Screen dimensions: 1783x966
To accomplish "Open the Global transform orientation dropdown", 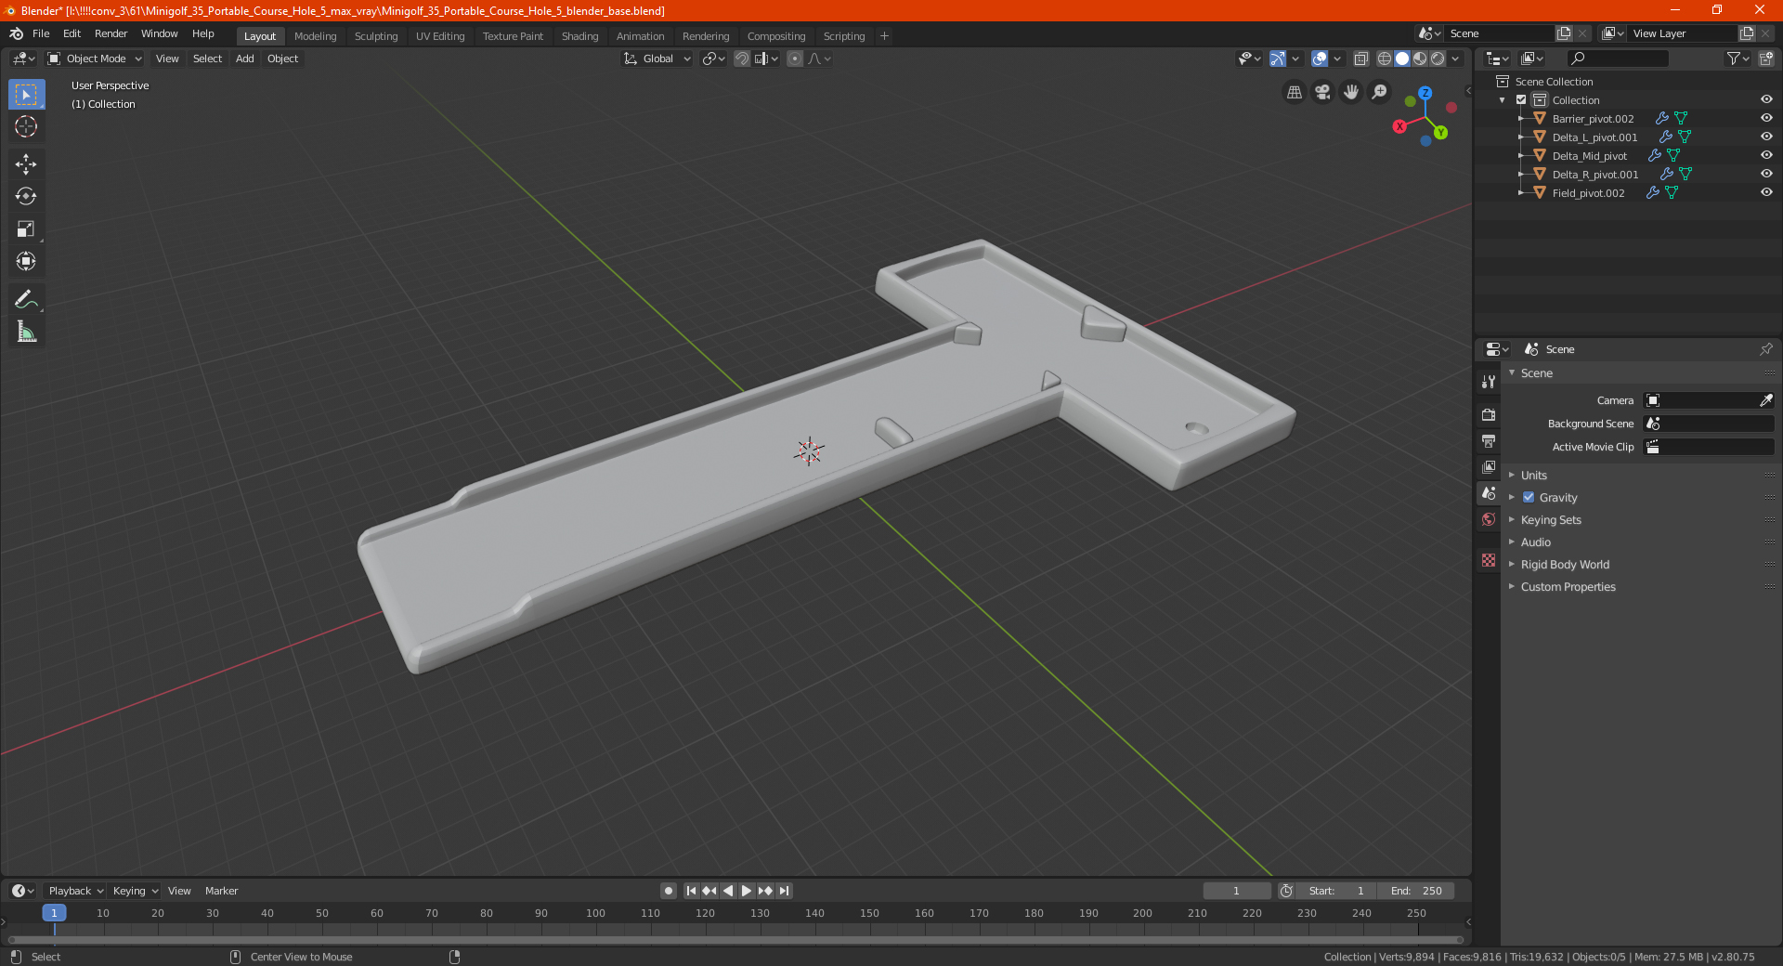I will 657,59.
